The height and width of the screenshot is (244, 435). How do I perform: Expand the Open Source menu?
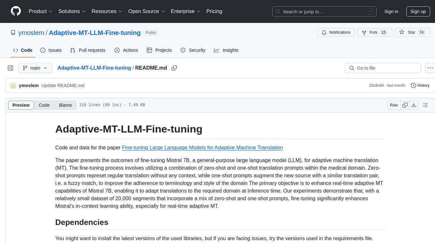coord(146,11)
